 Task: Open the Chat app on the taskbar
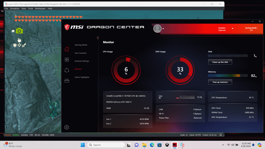136,145
